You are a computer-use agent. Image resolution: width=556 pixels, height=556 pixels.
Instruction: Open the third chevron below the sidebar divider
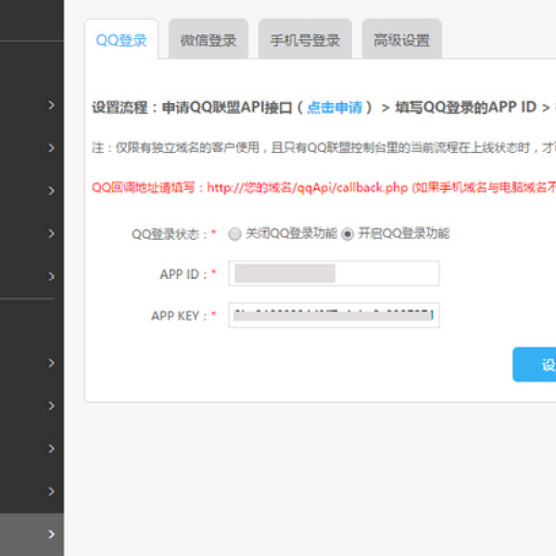[x=52, y=449]
